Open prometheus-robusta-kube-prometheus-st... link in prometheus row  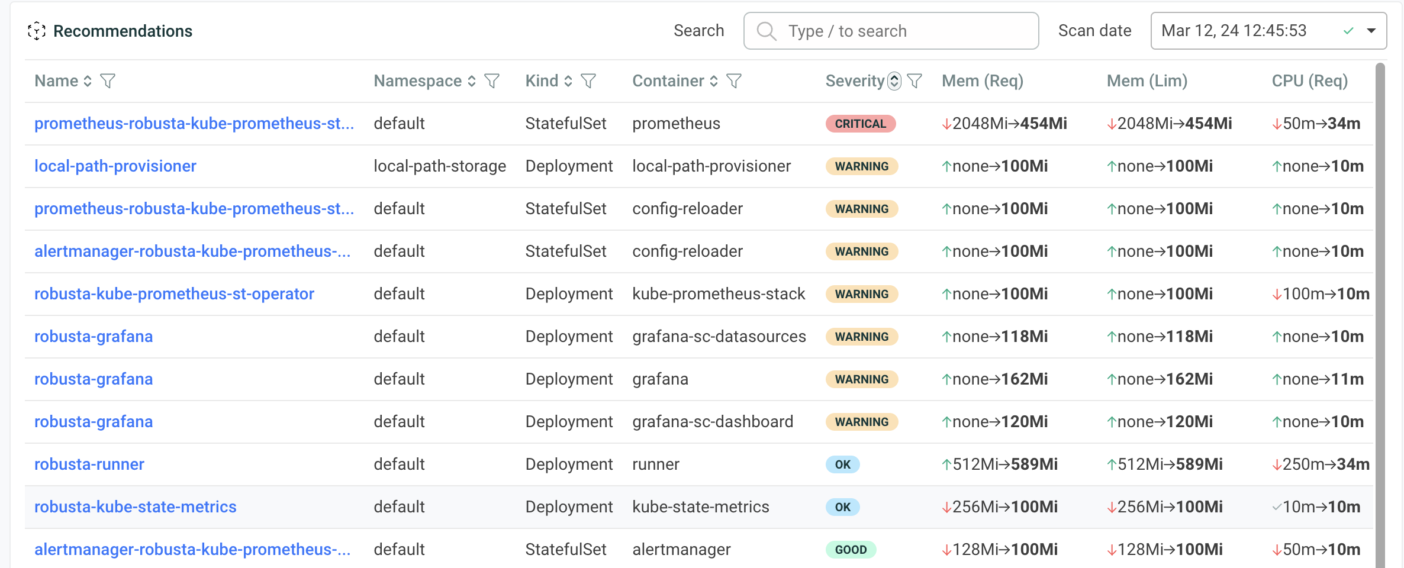click(194, 124)
